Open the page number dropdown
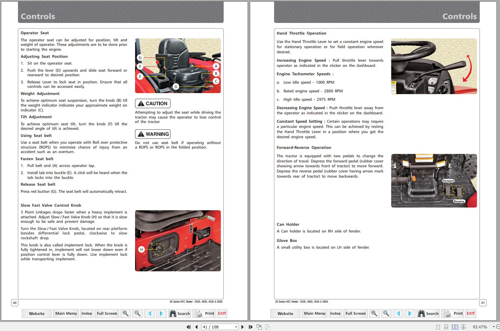 point(236,327)
